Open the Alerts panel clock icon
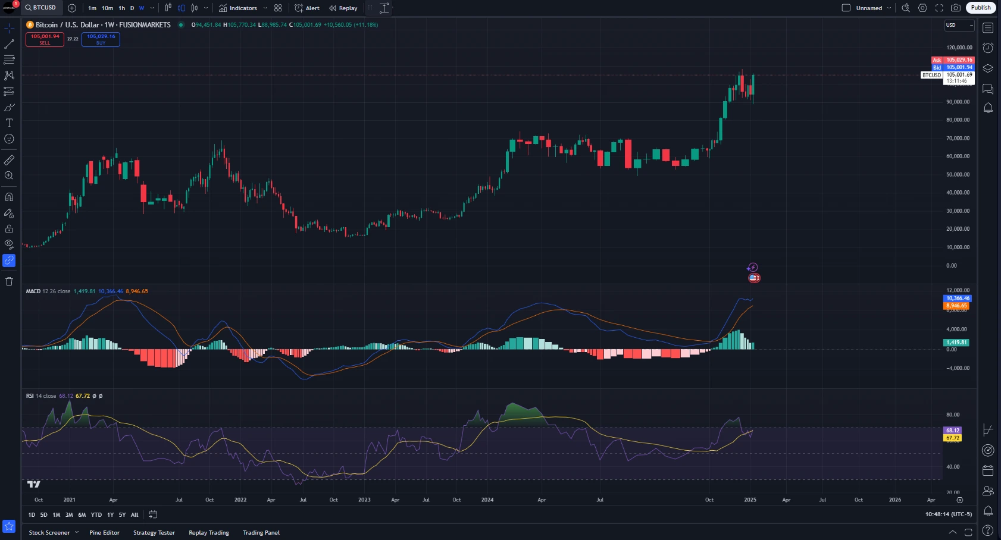Screen dimensions: 1001x540 coord(988,48)
